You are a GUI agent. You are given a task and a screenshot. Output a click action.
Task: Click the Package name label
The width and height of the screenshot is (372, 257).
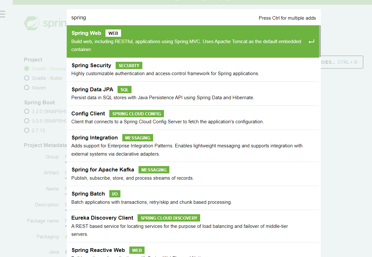(x=43, y=221)
